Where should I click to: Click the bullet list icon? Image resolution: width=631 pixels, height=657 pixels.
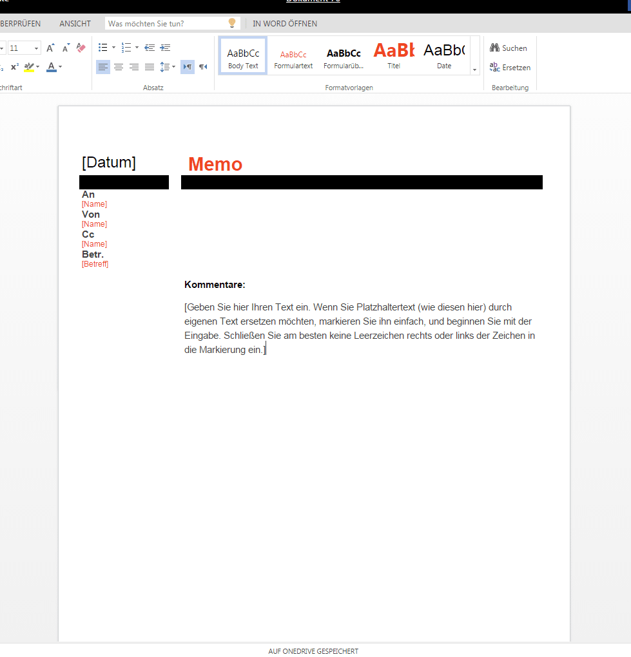102,48
